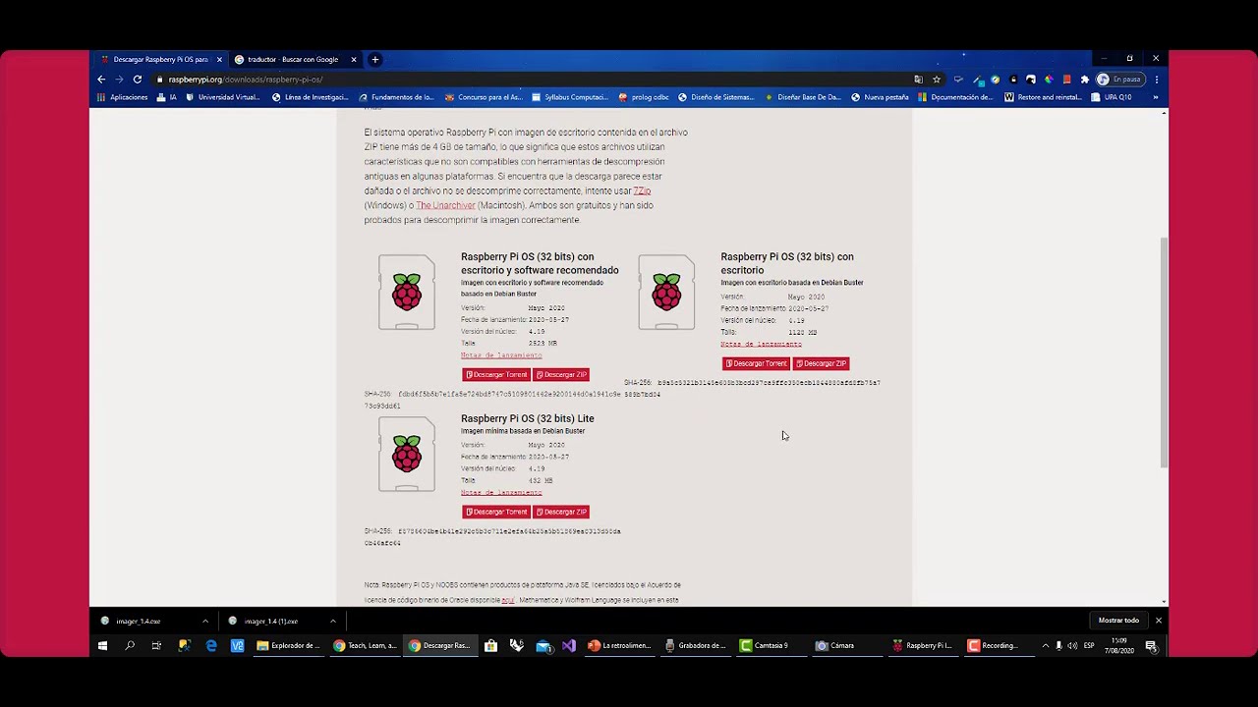1258x707 pixels.
Task: Download ZIP for OS with desktop only
Action: point(822,363)
